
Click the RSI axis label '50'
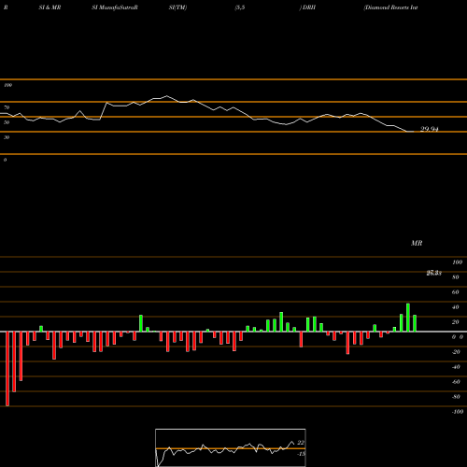coord(7,122)
